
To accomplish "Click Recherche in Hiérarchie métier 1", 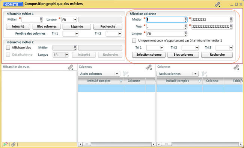I will point(108,27).
